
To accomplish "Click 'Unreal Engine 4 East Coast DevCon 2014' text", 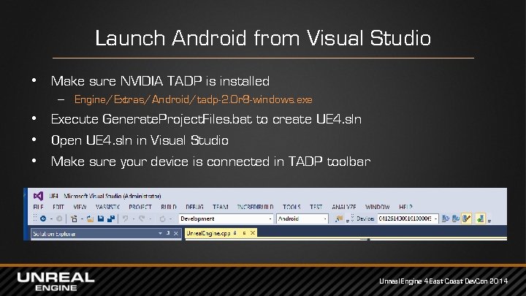I will click(443, 281).
